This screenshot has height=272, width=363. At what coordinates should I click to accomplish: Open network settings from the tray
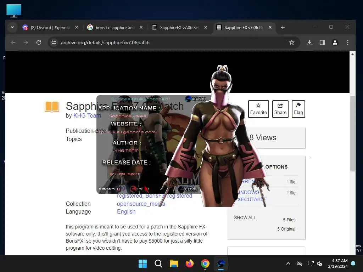pos(311,263)
